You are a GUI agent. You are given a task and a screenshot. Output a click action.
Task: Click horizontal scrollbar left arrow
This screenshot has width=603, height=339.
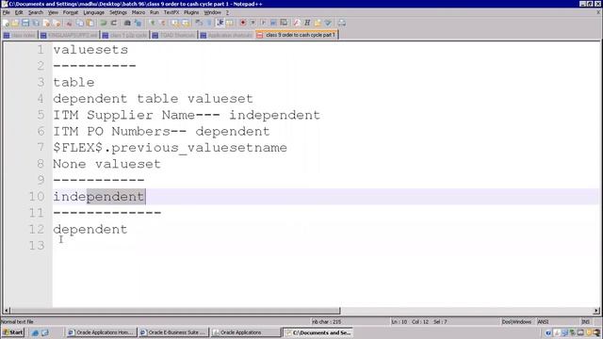click(7, 311)
